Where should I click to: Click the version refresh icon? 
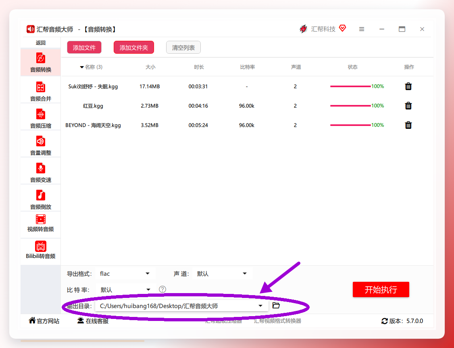click(x=385, y=321)
